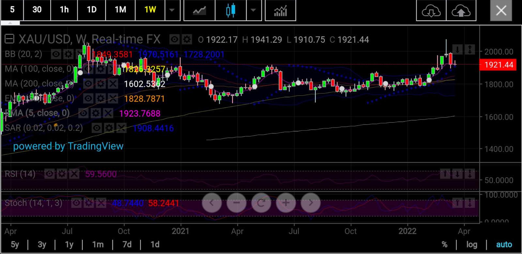522x254 pixels.
Task: Remove the RSI (14) indicator
Action: pyautogui.click(x=74, y=174)
